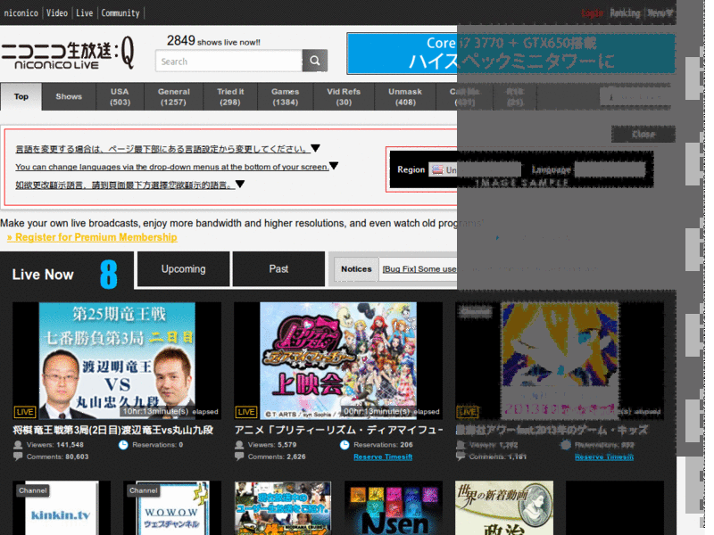Switch to the Shows tab
Viewport: 714px width, 535px height.
(x=69, y=96)
